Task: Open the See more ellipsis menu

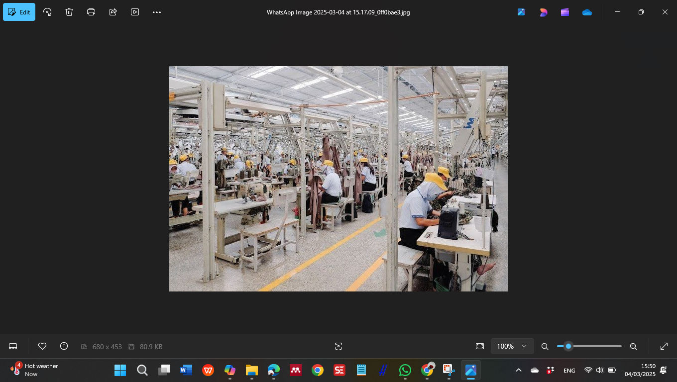Action: pyautogui.click(x=157, y=12)
